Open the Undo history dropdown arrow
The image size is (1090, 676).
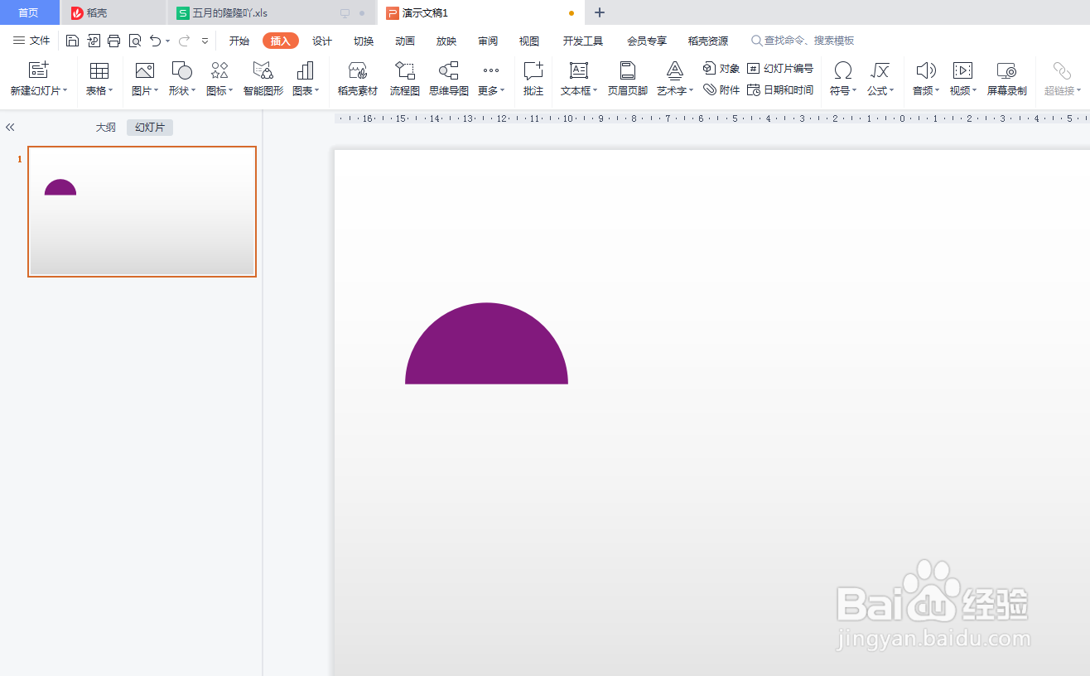coord(168,41)
